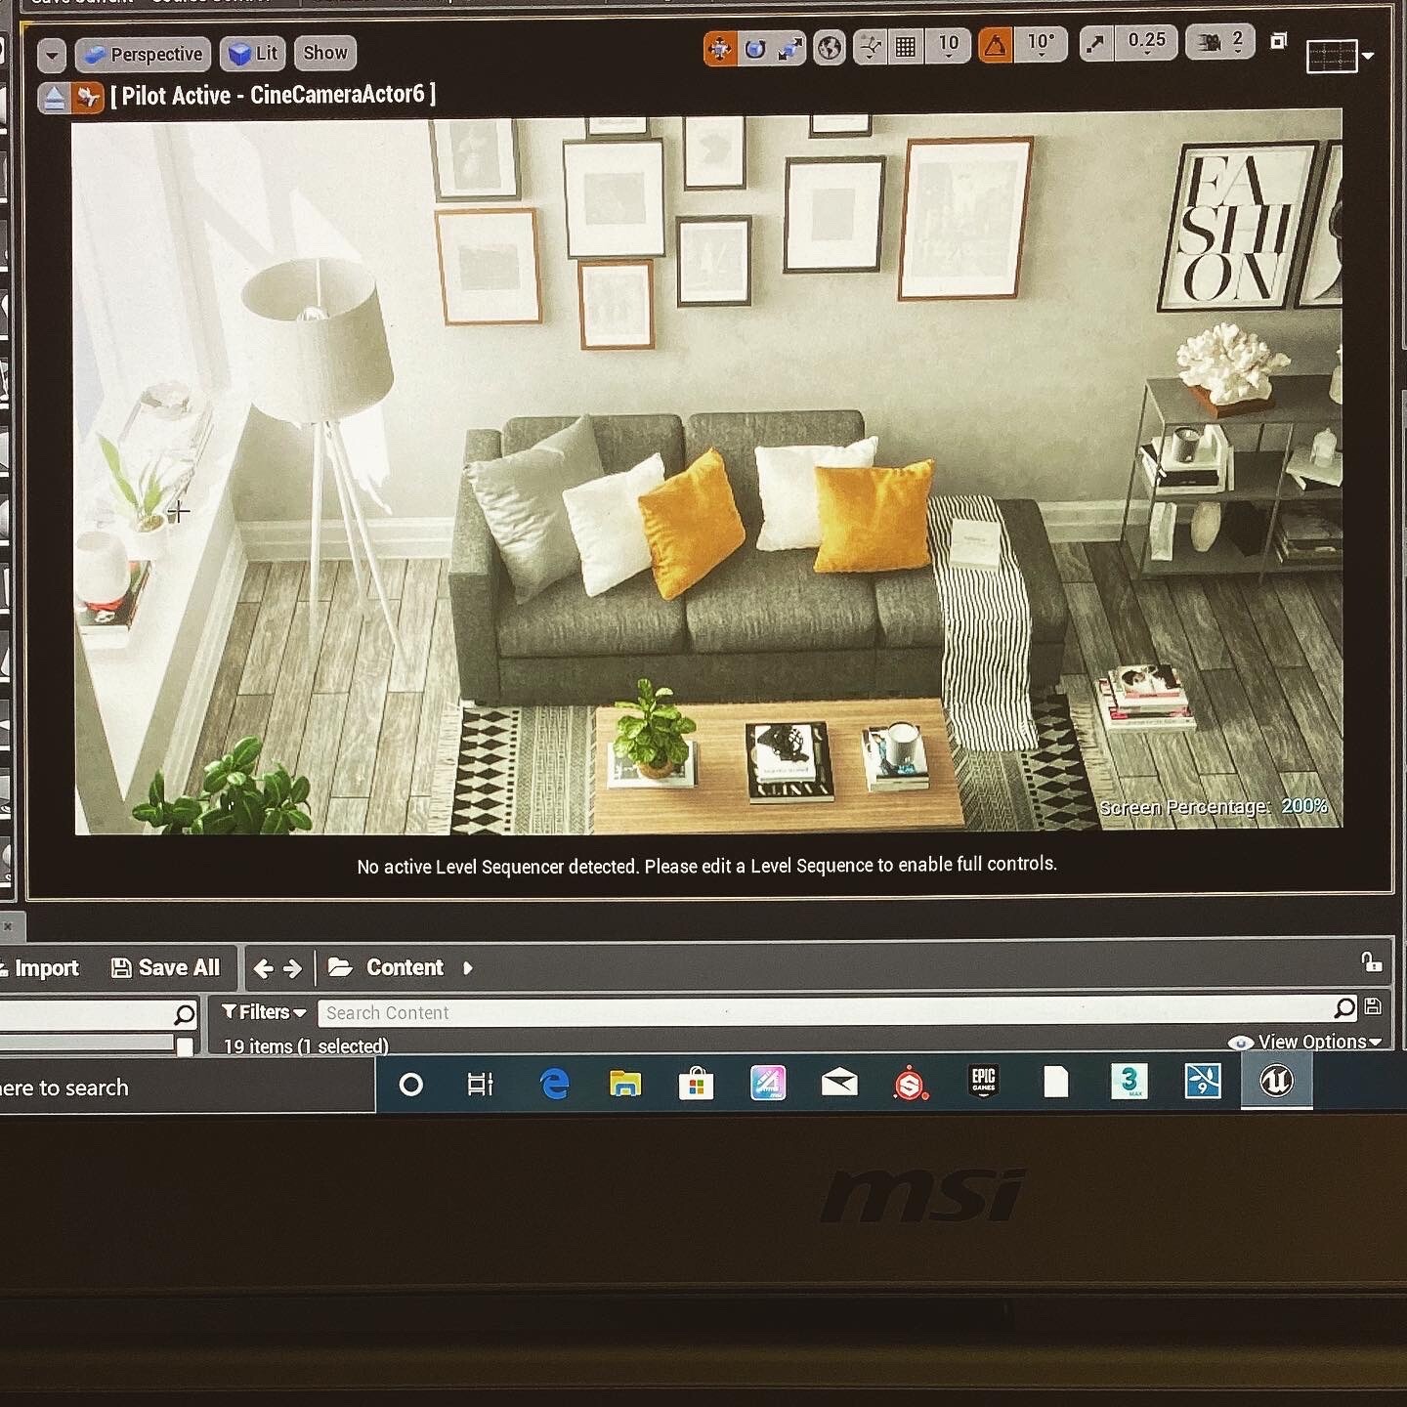Open the Filters menu
Viewport: 1407px width, 1407px height.
[260, 1012]
